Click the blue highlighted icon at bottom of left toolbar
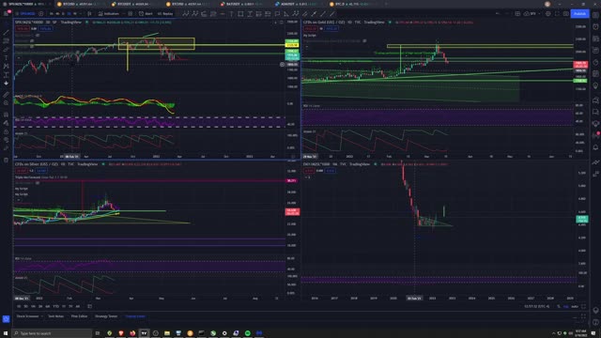The image size is (601, 338). coord(6,319)
